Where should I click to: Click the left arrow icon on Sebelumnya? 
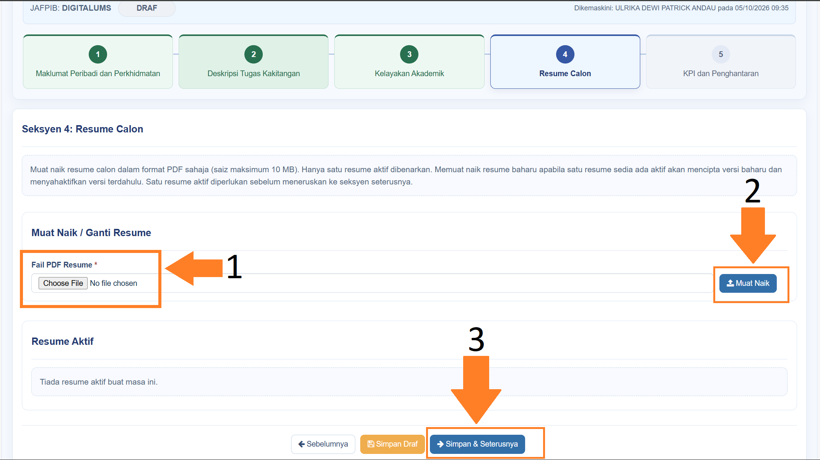301,444
